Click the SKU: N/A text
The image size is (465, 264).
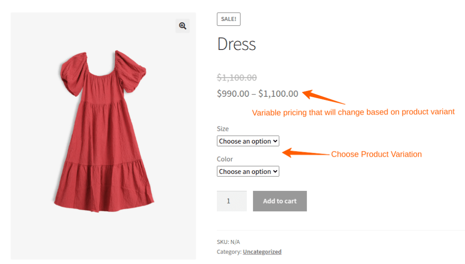coord(228,242)
